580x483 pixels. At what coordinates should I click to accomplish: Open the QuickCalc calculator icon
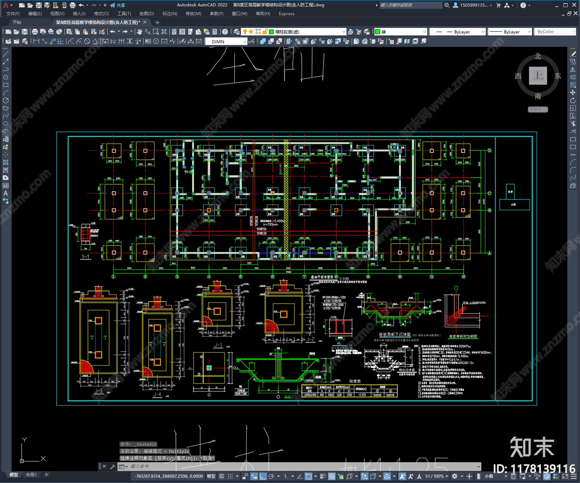(215, 32)
